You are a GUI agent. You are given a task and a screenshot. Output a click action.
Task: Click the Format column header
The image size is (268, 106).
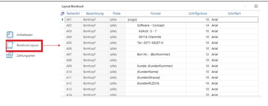pos(155,13)
